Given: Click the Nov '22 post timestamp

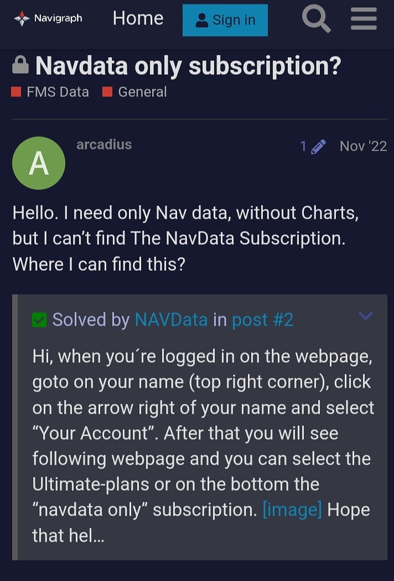Looking at the screenshot, I should coord(363,146).
